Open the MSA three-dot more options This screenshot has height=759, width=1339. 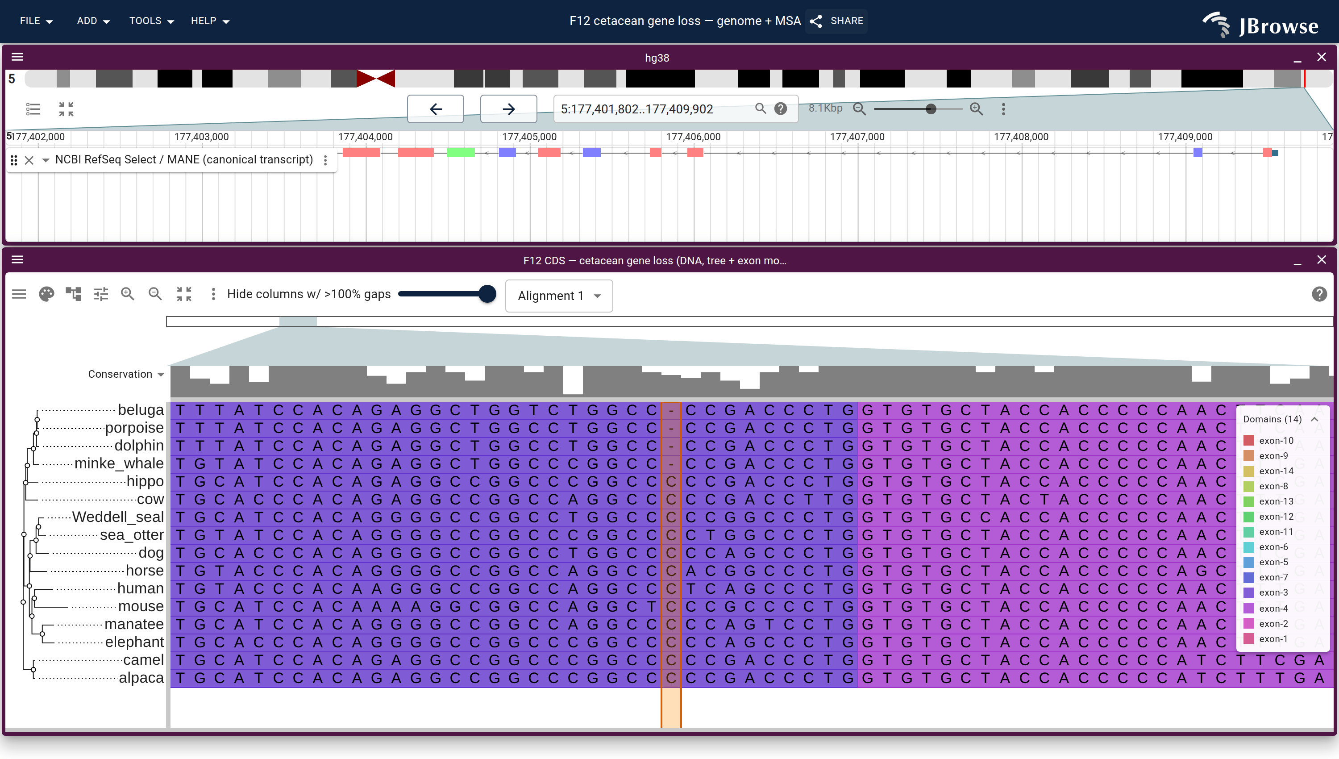(x=213, y=294)
